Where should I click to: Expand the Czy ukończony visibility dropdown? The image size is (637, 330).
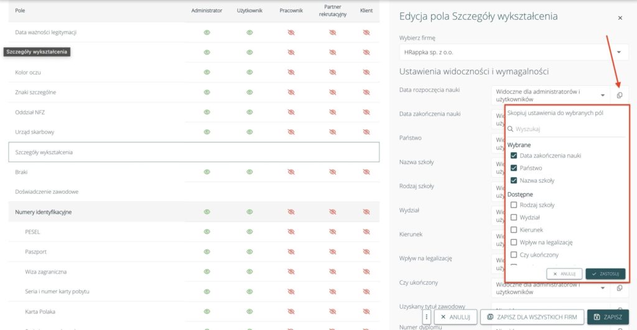coord(603,288)
